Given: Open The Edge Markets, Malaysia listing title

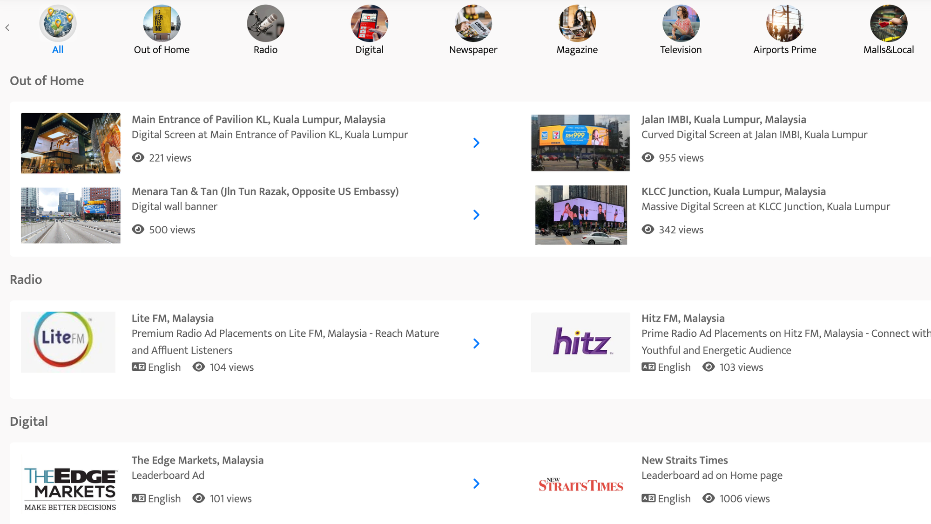Looking at the screenshot, I should point(197,460).
